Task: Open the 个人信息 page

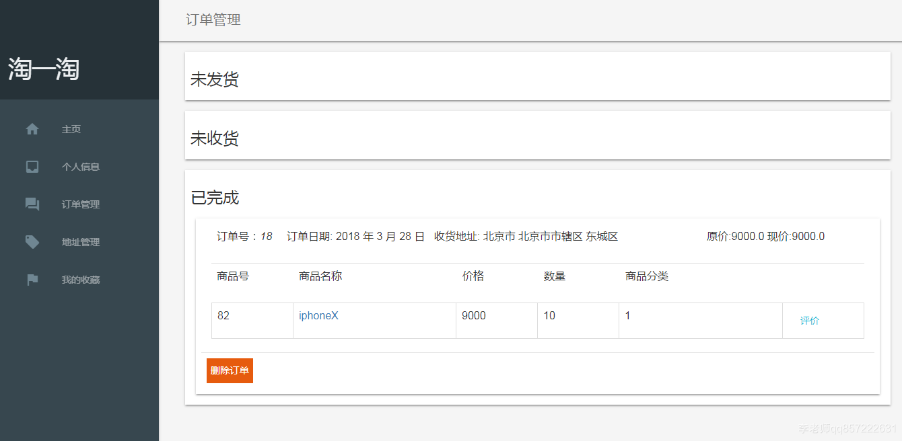Action: [79, 166]
